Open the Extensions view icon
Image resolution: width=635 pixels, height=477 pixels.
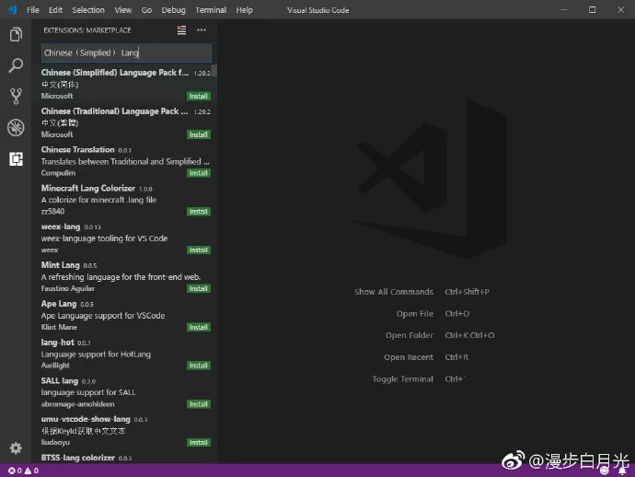(x=16, y=159)
